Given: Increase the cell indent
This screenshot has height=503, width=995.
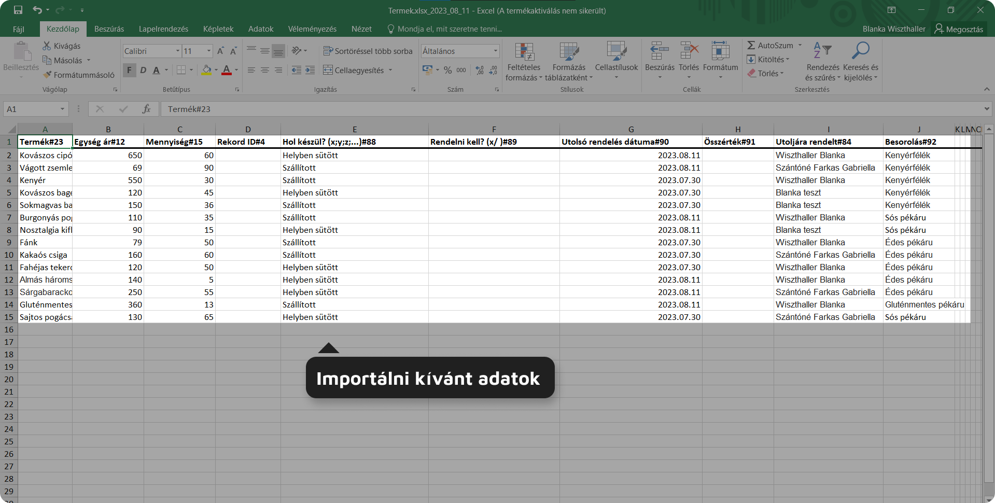Looking at the screenshot, I should (310, 70).
